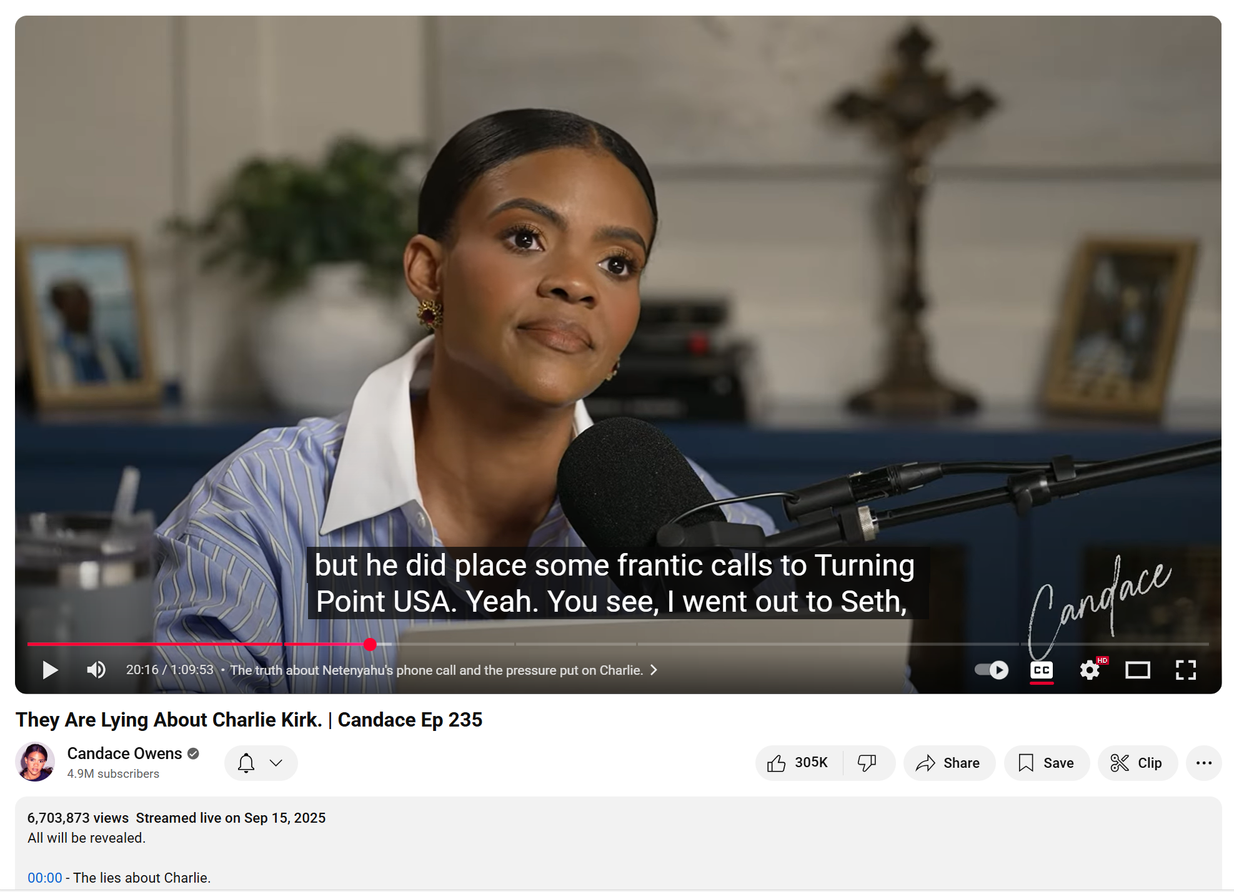Screen dimensions: 1234x892
Task: Expand description via 6,703,873 views line
Action: [176, 818]
